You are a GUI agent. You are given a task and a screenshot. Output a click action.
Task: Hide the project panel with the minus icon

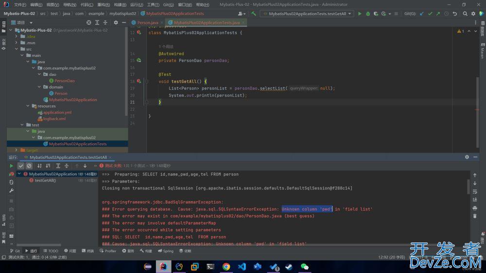(x=123, y=23)
